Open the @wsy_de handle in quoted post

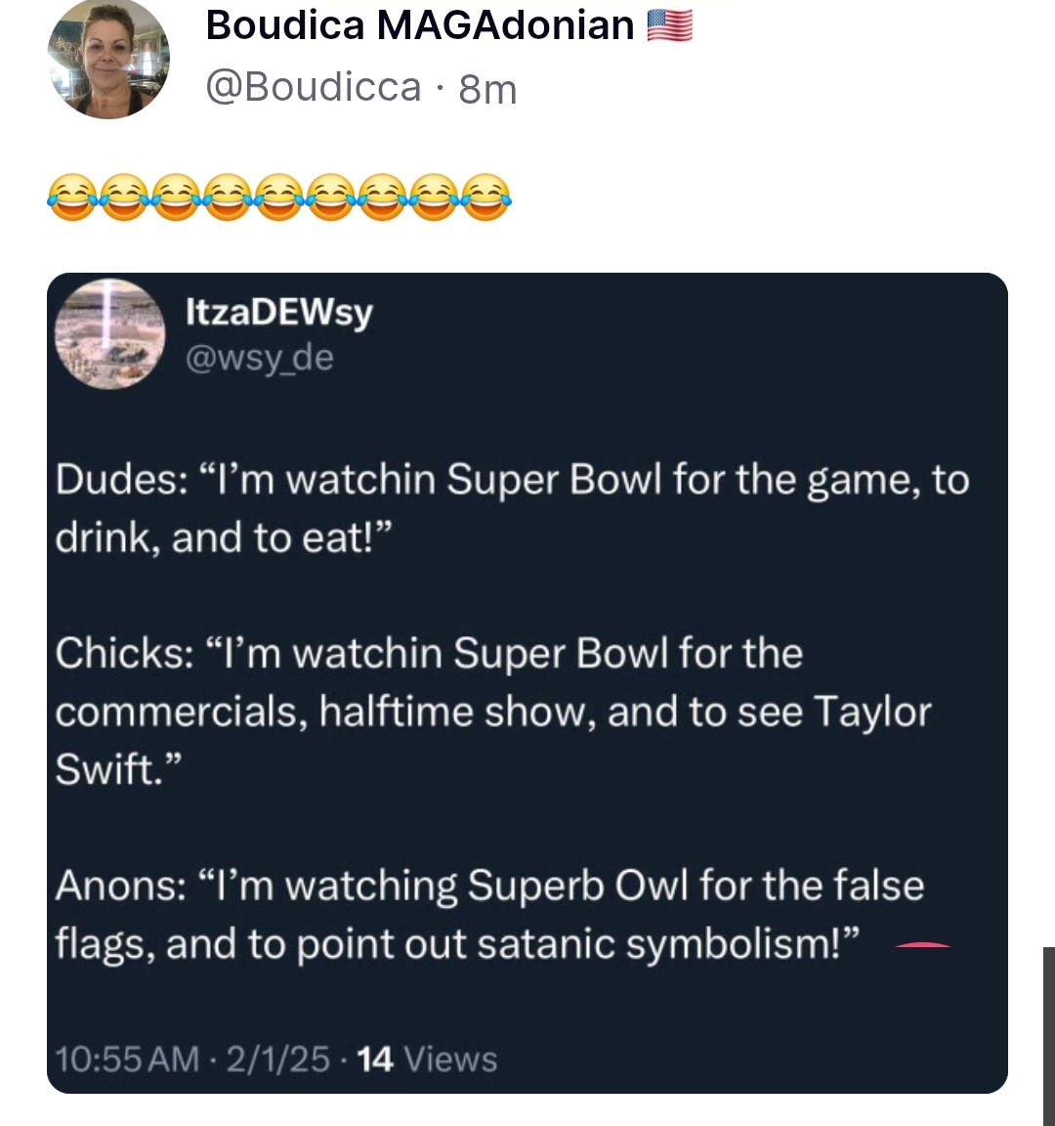coord(260,358)
